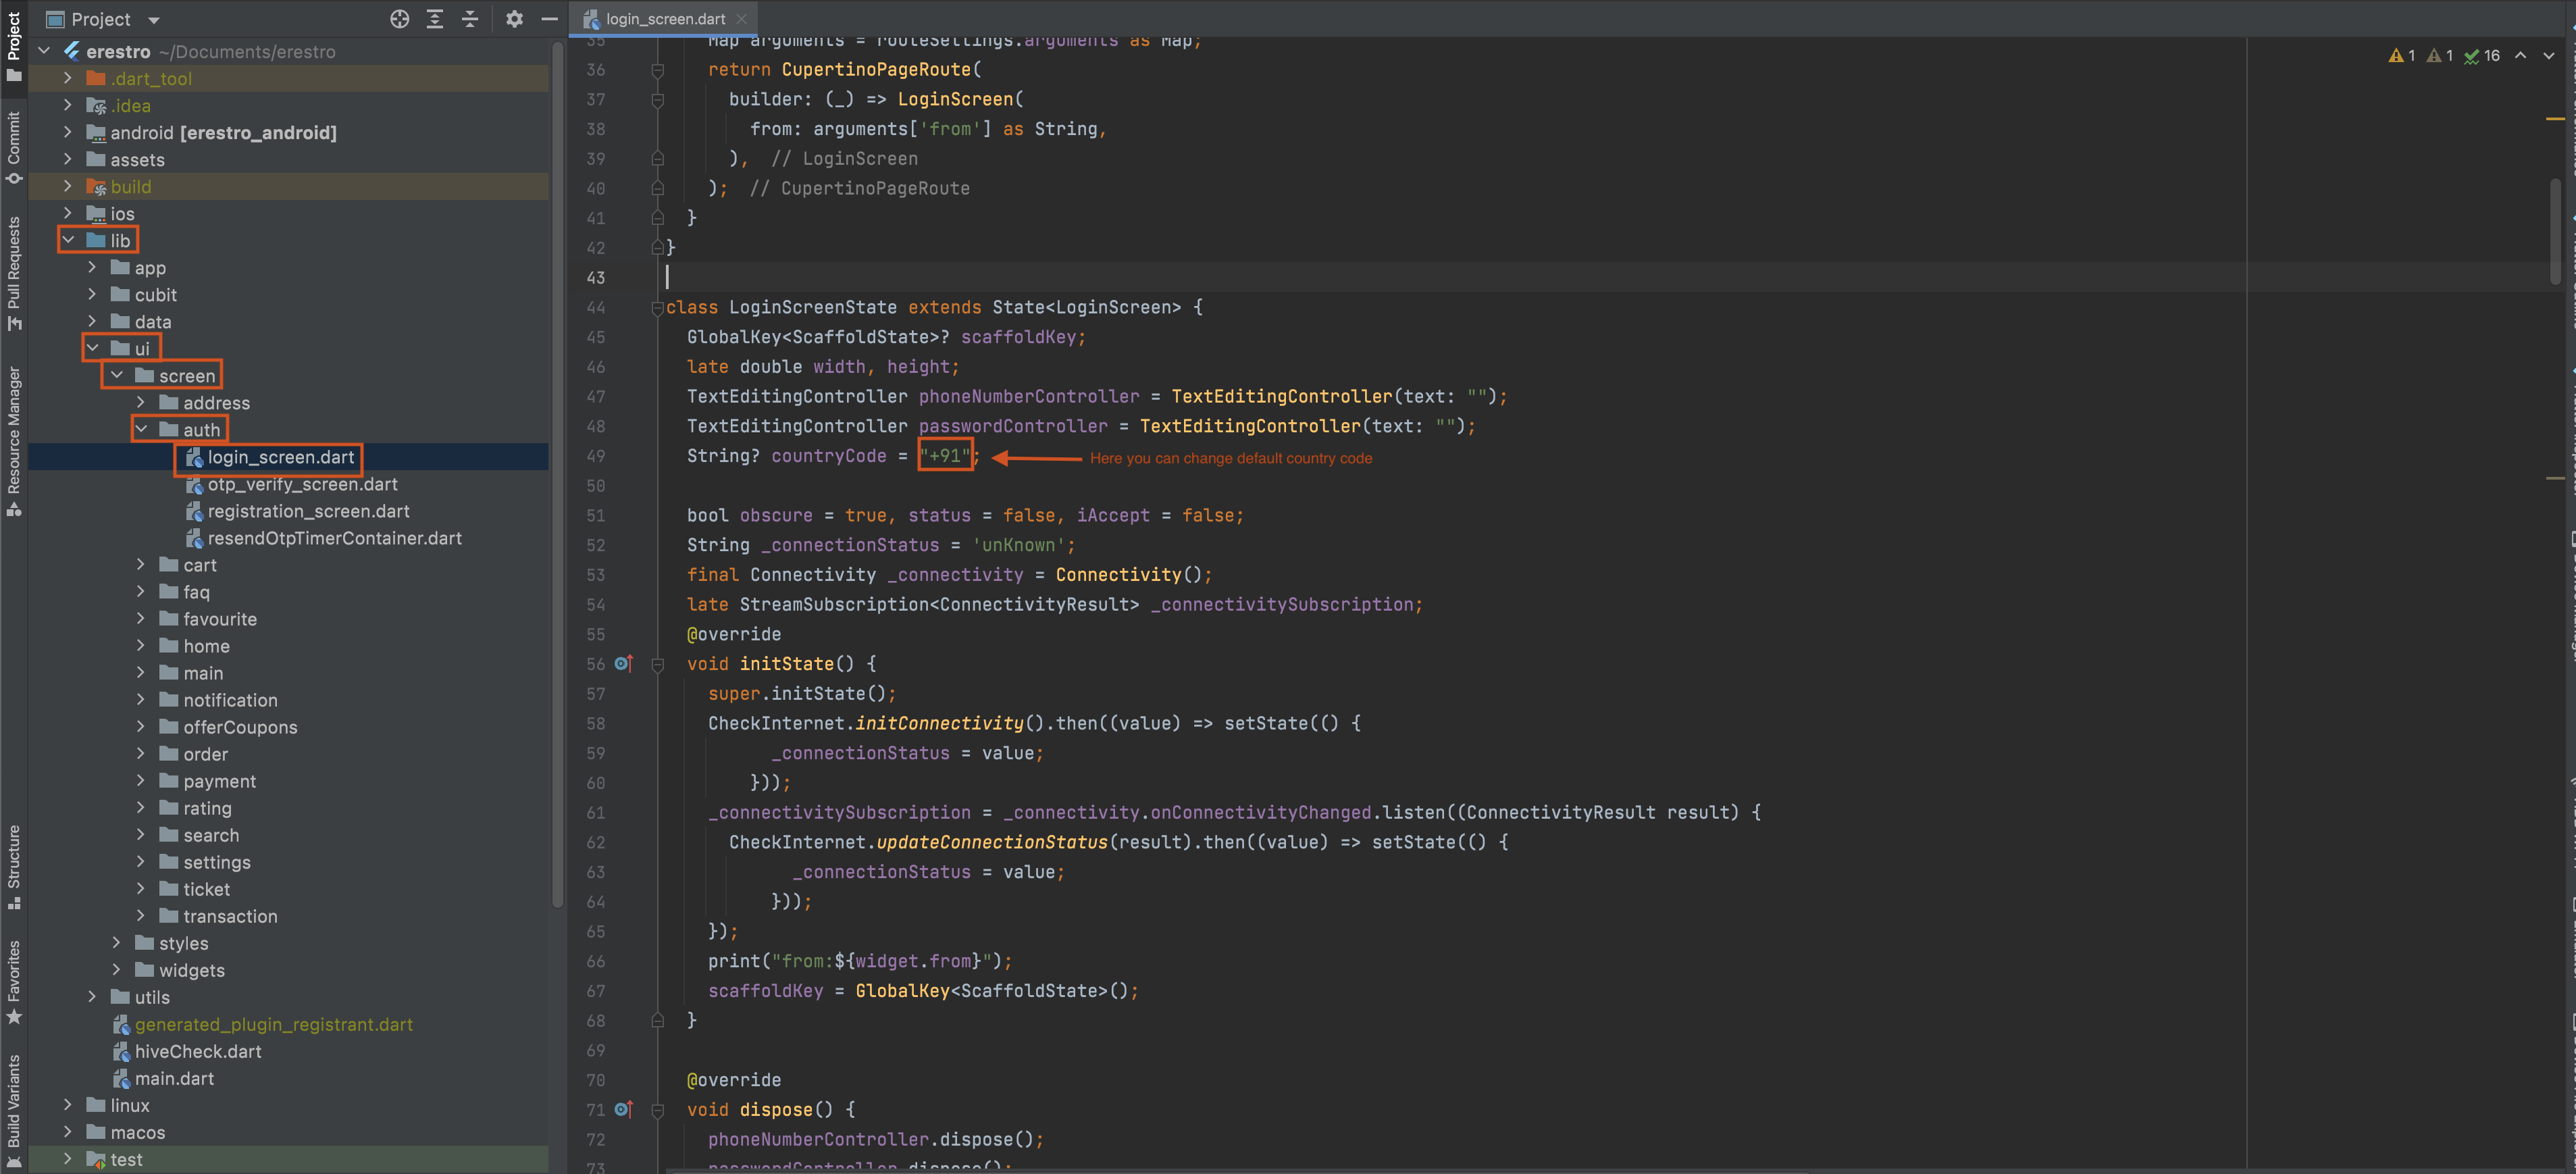Go to next highlighted error arrow
The height and width of the screenshot is (1174, 2576).
point(2549,56)
